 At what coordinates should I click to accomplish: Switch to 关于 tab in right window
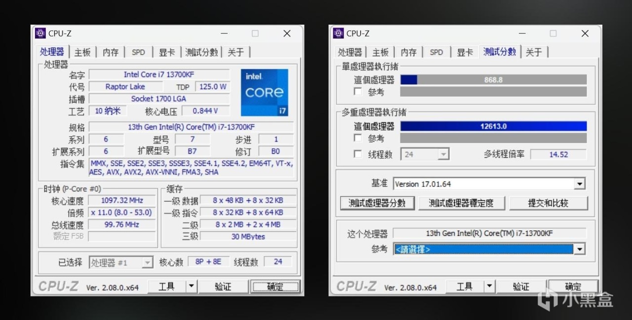[x=534, y=52]
